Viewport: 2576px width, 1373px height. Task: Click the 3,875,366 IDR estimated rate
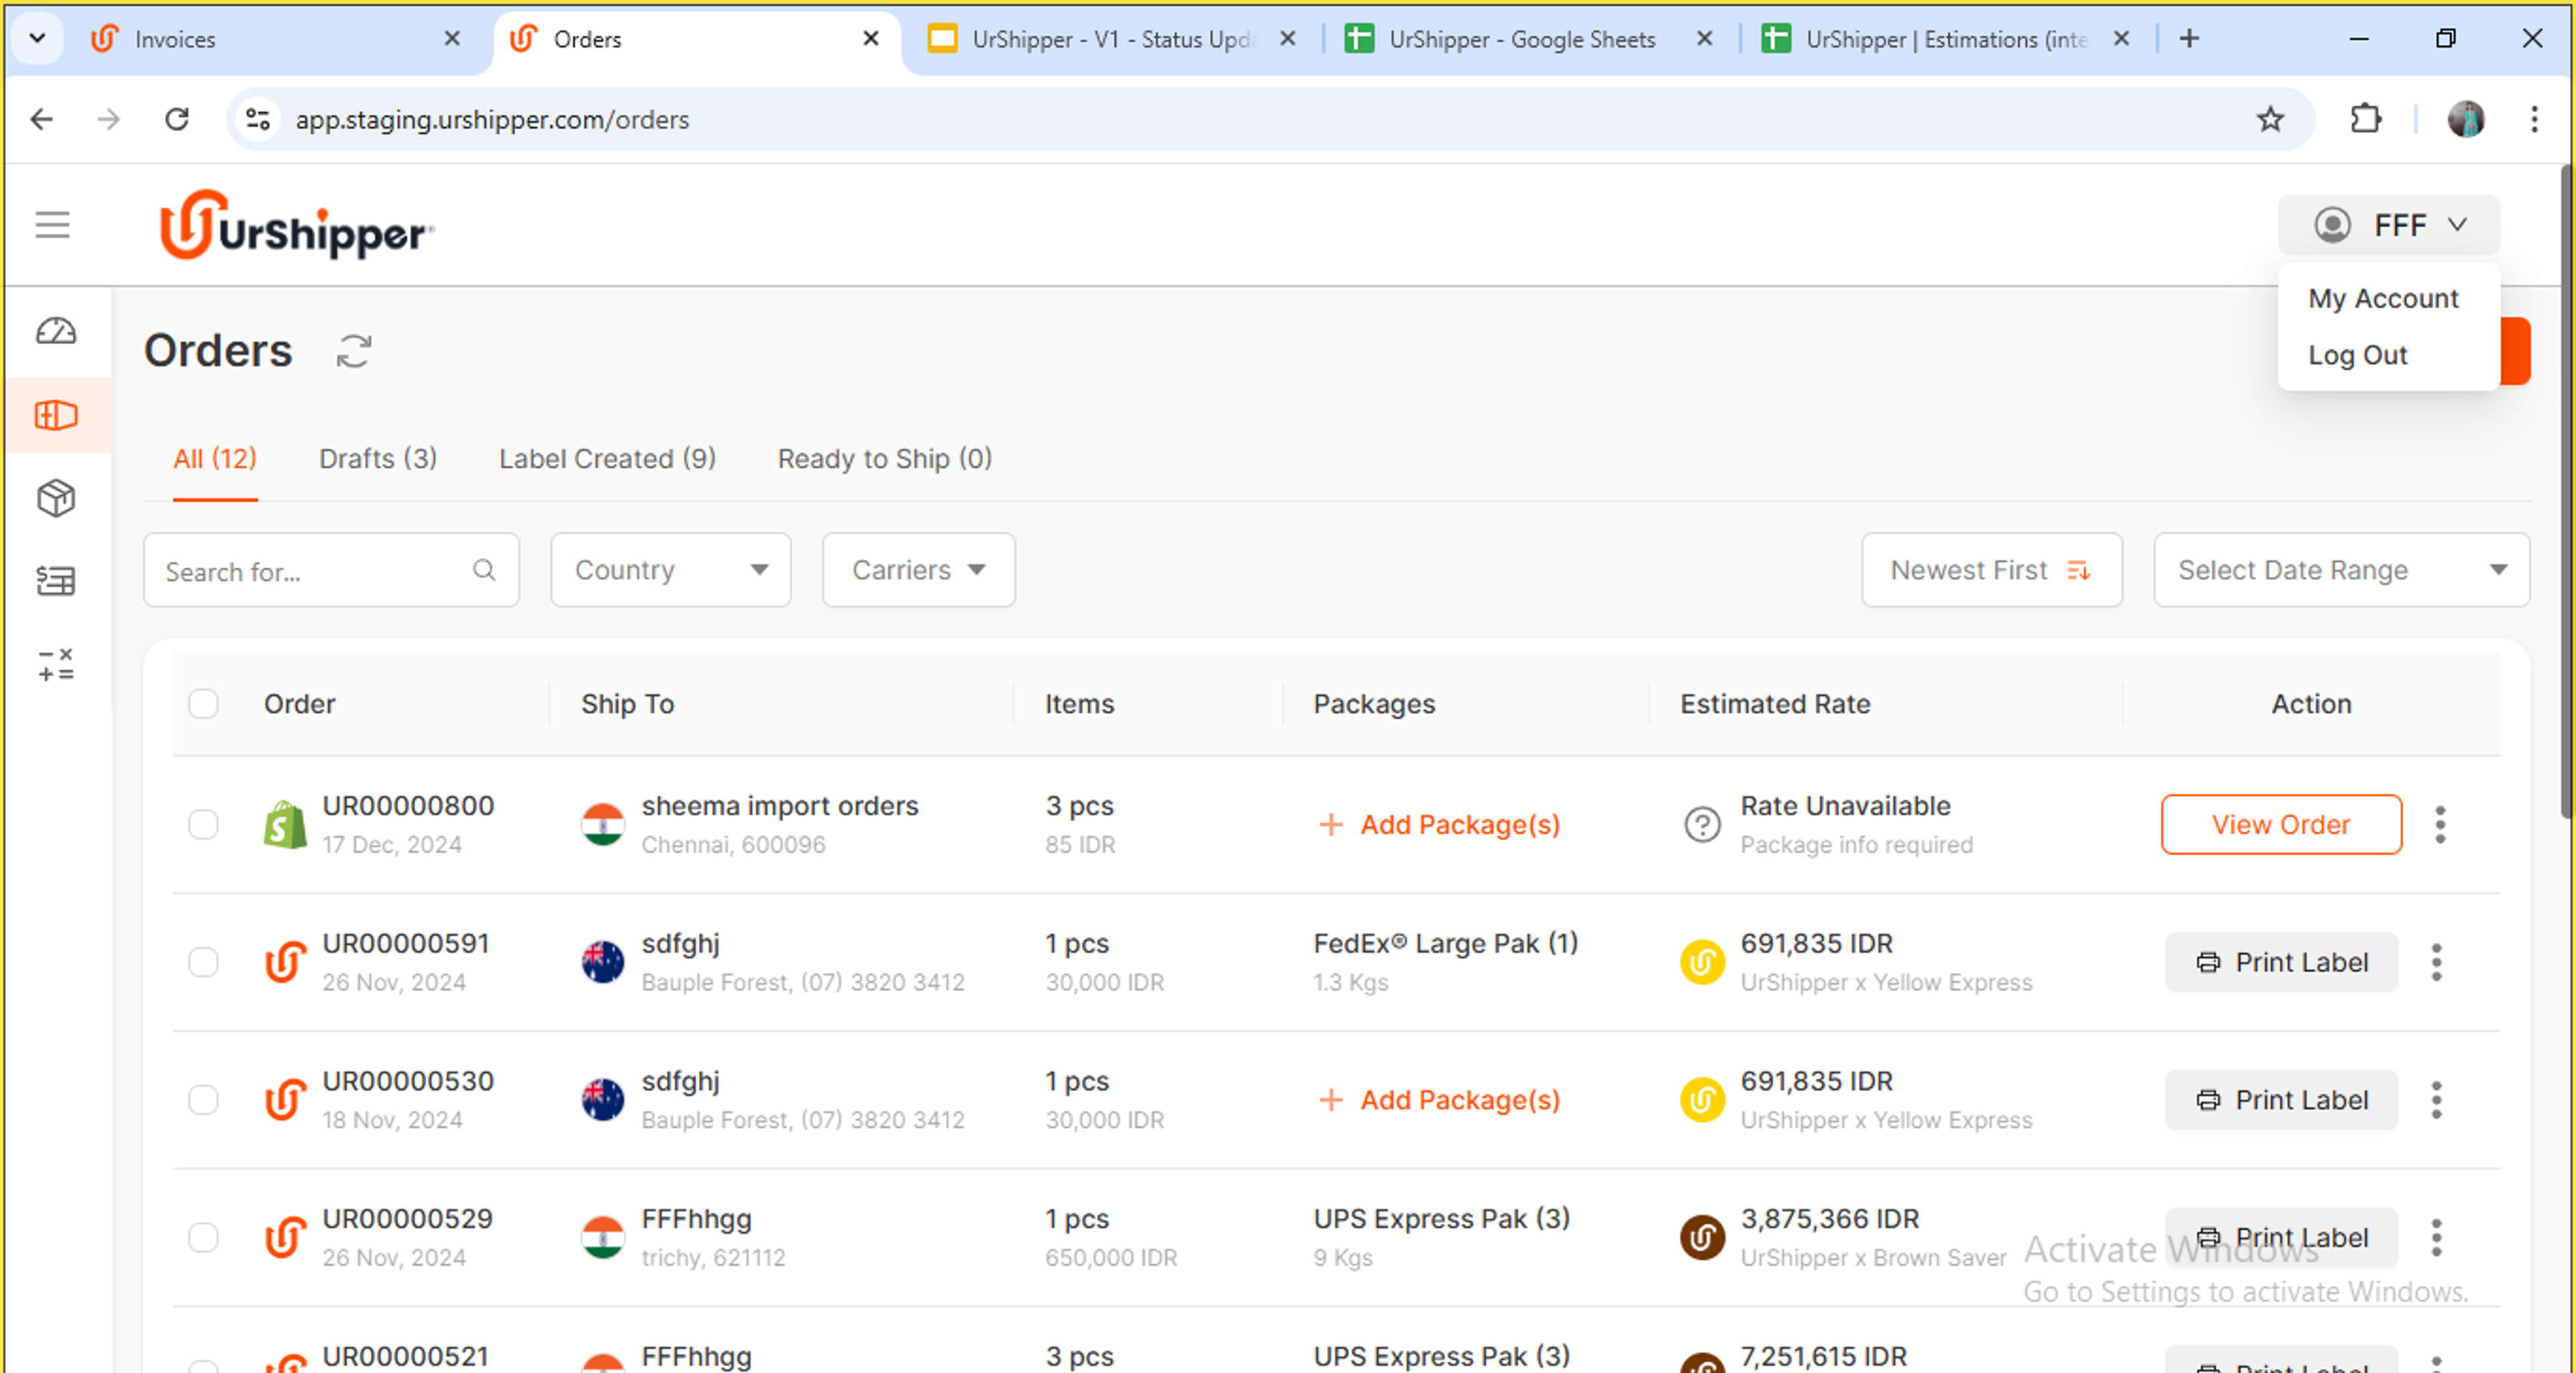pos(1830,1219)
